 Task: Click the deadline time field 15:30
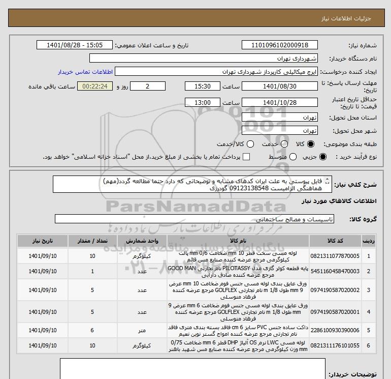[203, 86]
